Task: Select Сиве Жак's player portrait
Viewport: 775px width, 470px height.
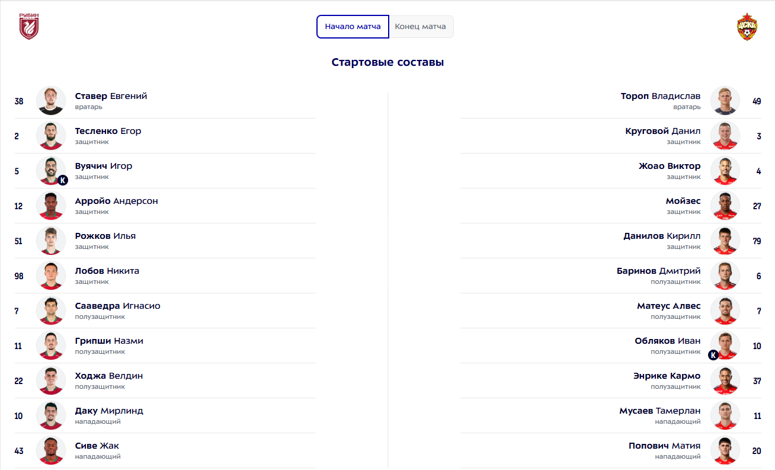Action: click(x=51, y=450)
